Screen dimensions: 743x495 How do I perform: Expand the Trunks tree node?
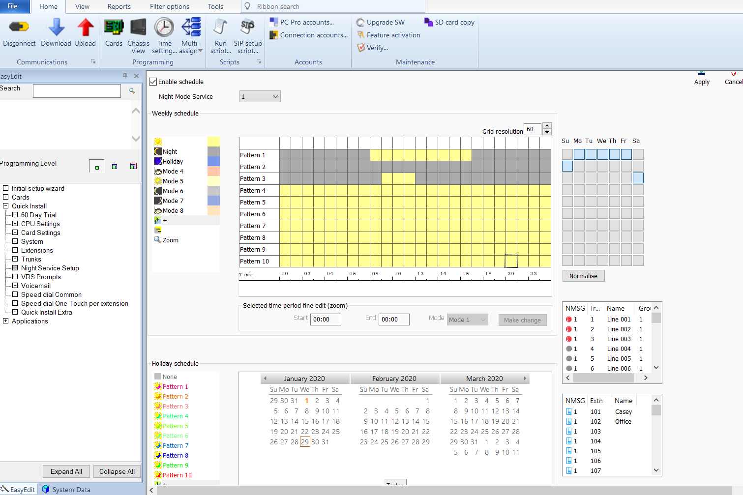pyautogui.click(x=15, y=259)
